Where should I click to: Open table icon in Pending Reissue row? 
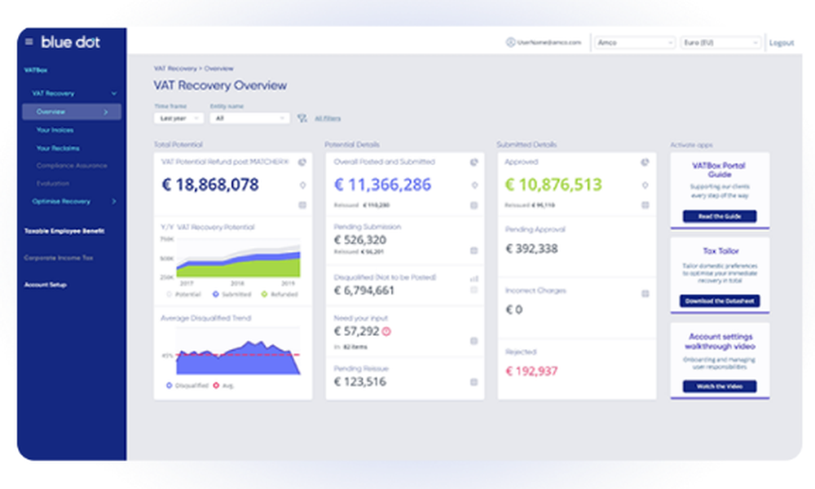point(474,382)
